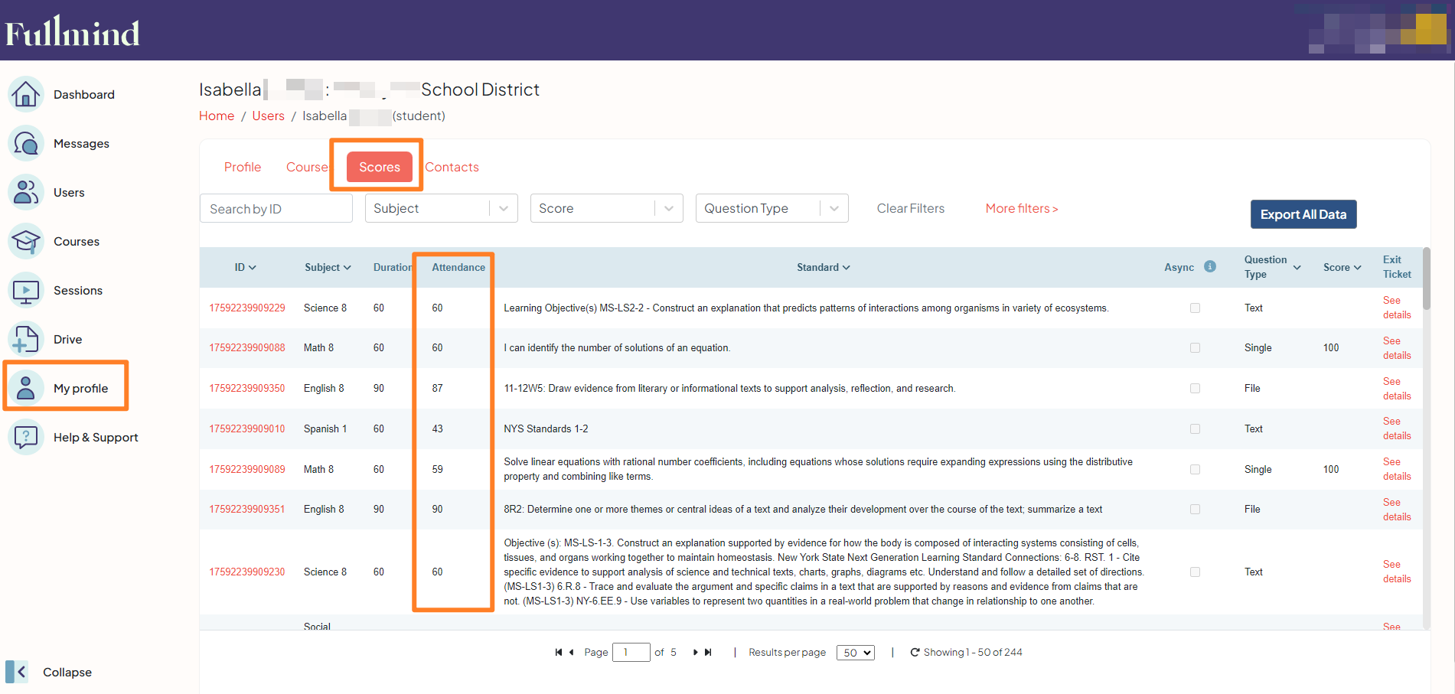Change Results per page dropdown
This screenshot has width=1455, height=694.
855,652
